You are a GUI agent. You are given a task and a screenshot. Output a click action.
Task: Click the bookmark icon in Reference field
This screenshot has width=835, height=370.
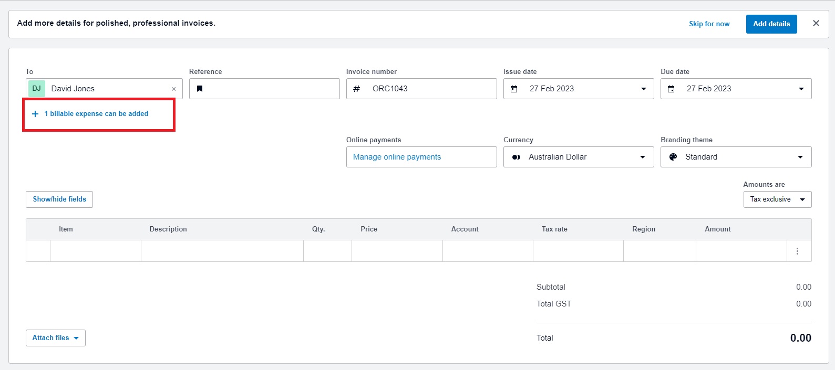tap(200, 89)
